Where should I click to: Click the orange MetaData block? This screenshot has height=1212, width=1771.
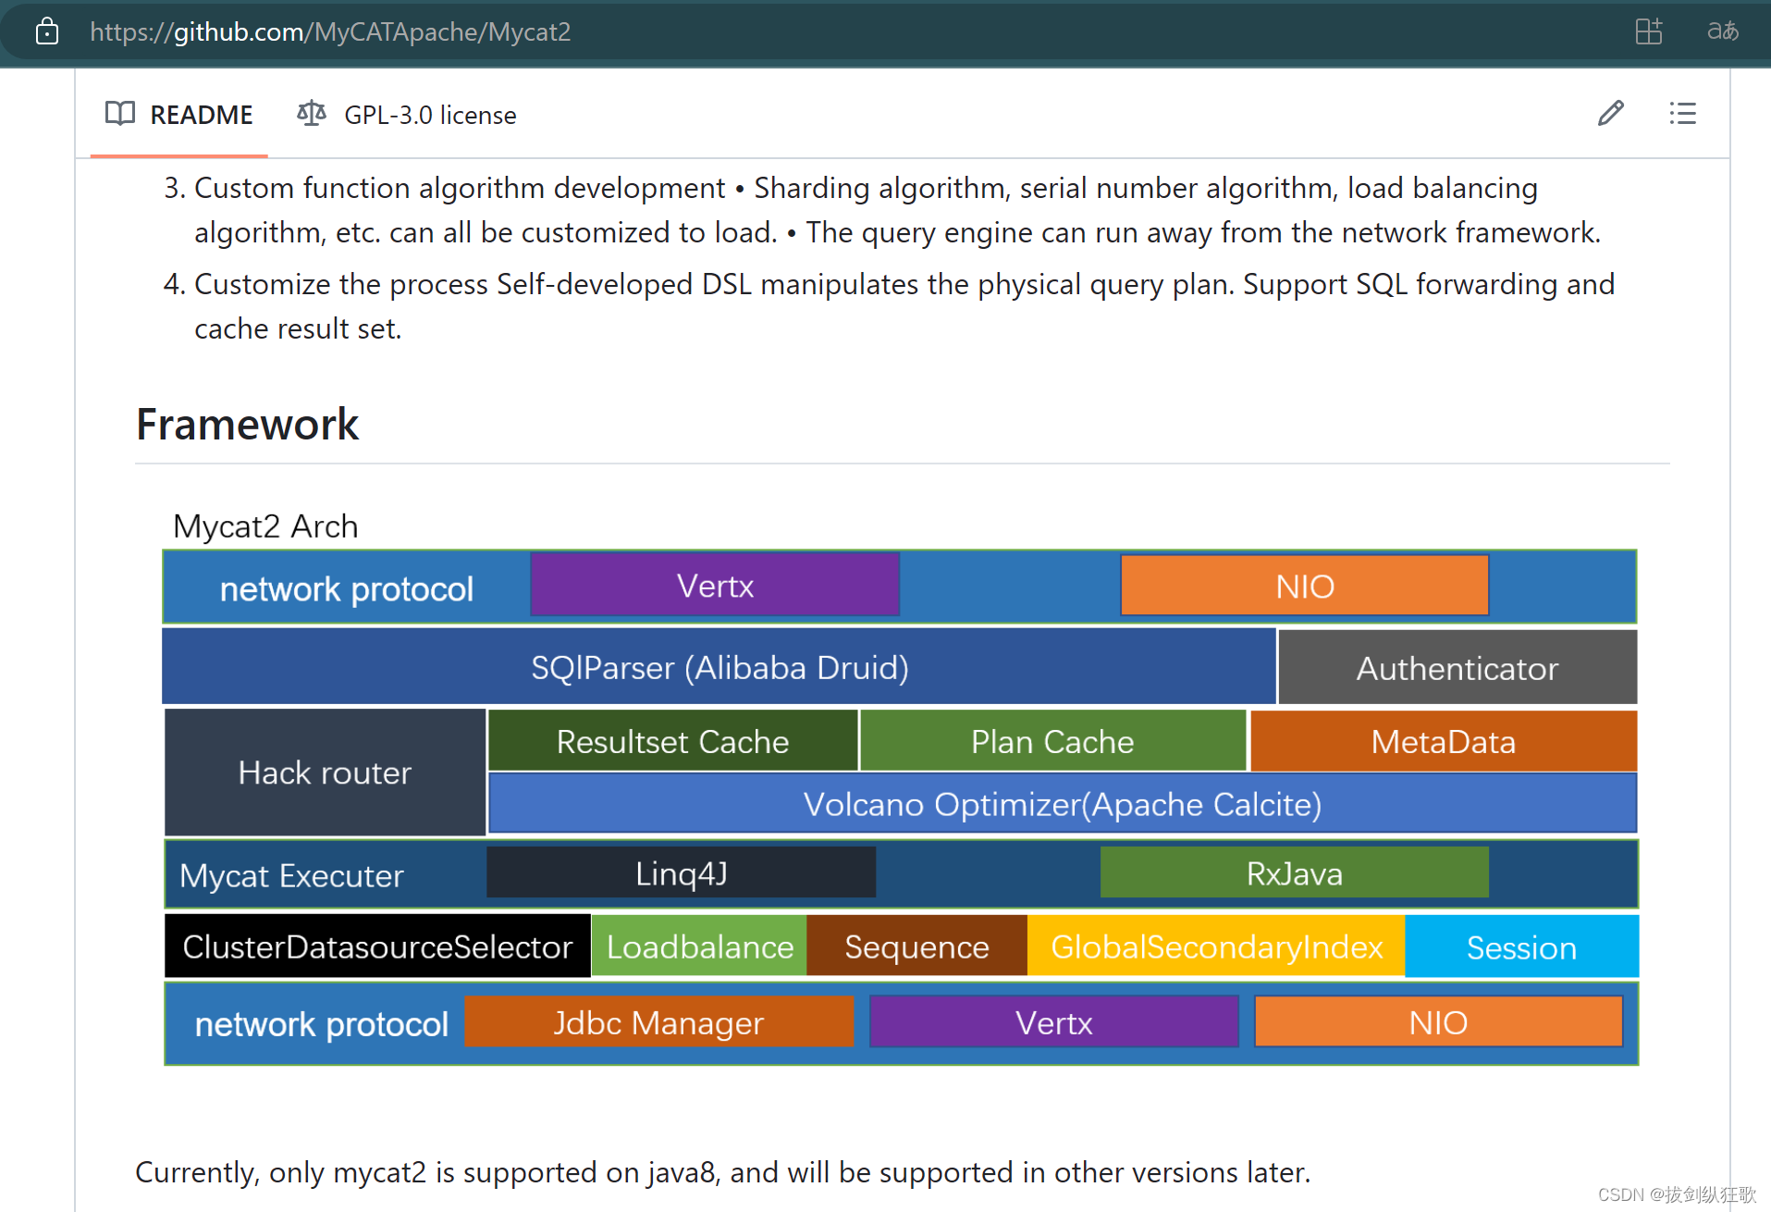(x=1444, y=741)
